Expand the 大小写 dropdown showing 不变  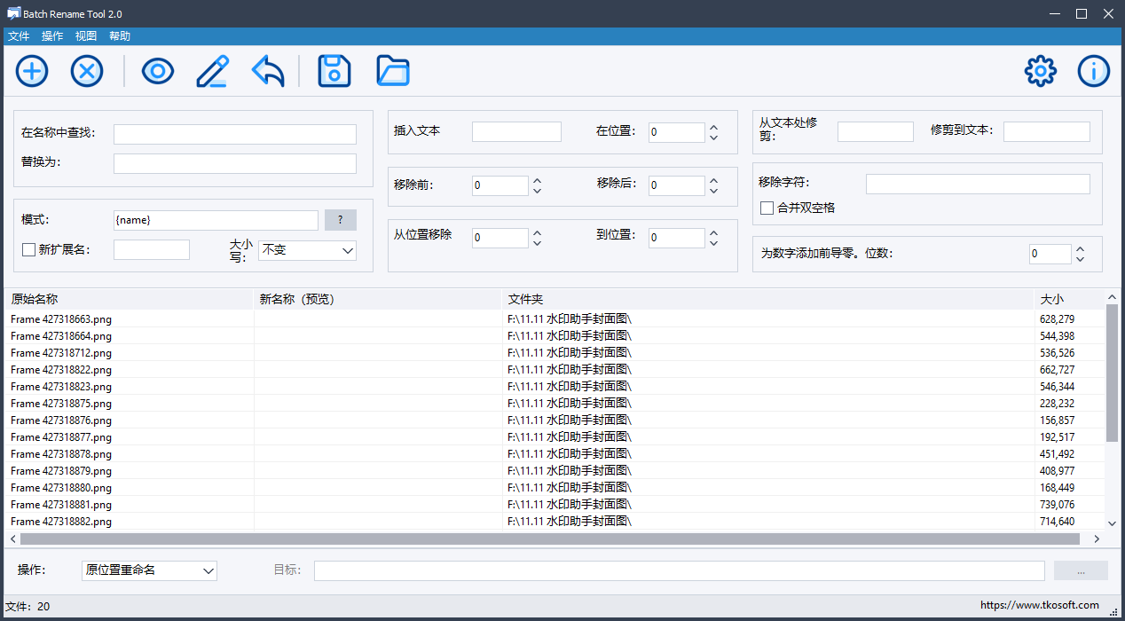(x=307, y=250)
